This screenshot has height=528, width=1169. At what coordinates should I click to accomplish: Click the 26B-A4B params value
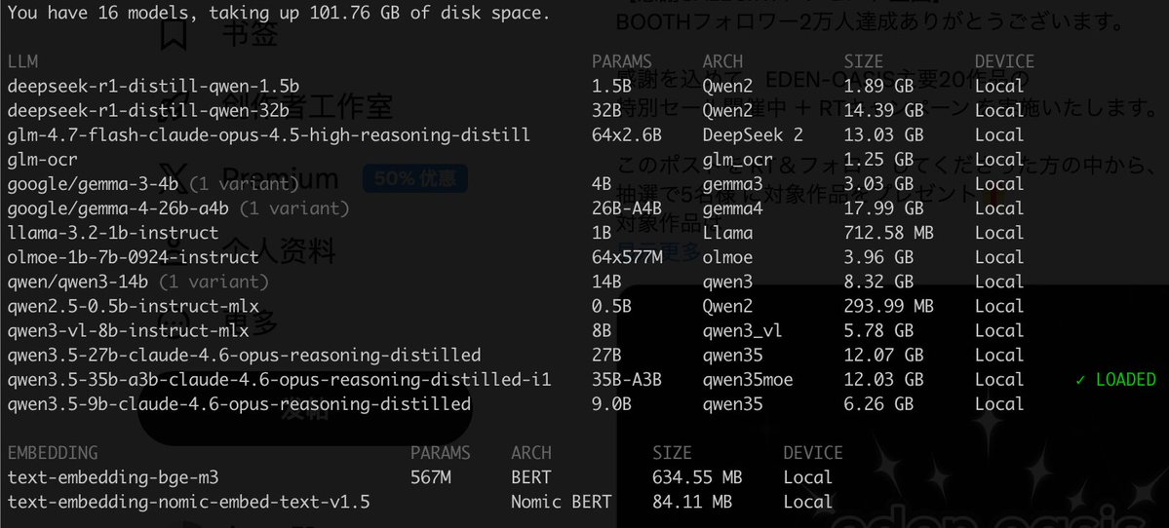[627, 207]
